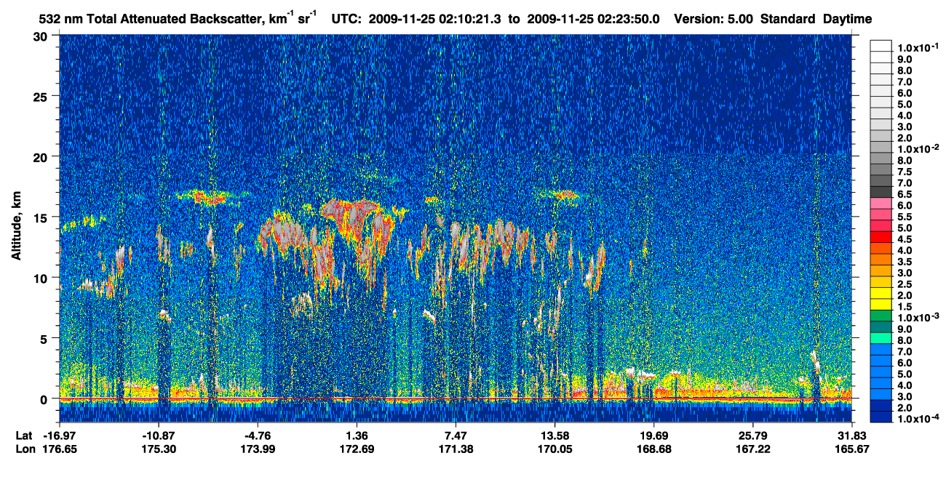
Task: Click longitude value 172.69
Action: point(357,449)
